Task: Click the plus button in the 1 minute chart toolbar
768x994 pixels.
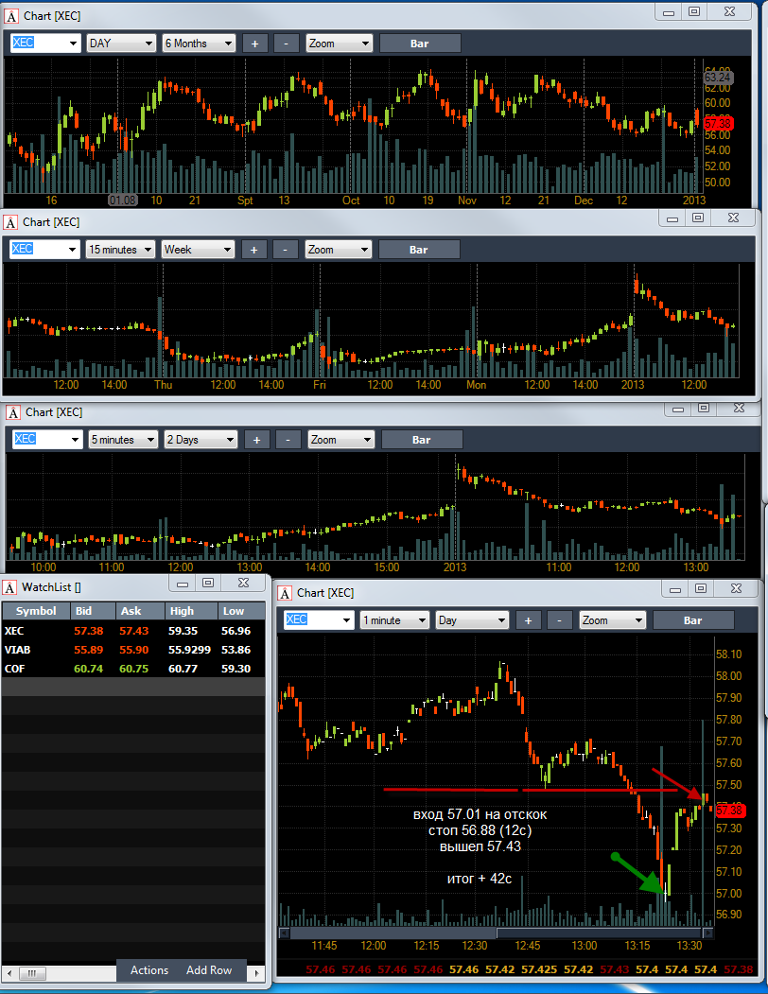Action: point(528,620)
